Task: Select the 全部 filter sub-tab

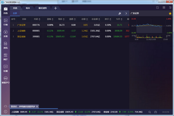Action: (x=15, y=13)
